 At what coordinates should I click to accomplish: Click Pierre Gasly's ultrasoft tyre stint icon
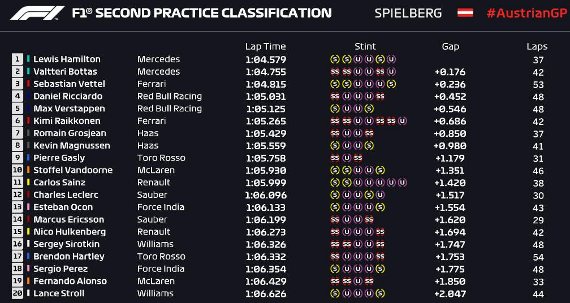tap(347, 158)
